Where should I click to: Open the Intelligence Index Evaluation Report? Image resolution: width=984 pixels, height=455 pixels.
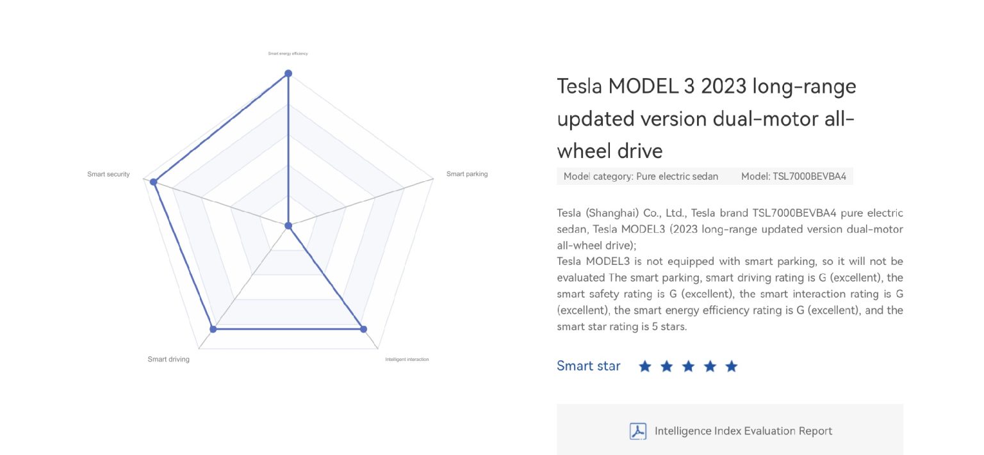click(x=730, y=429)
